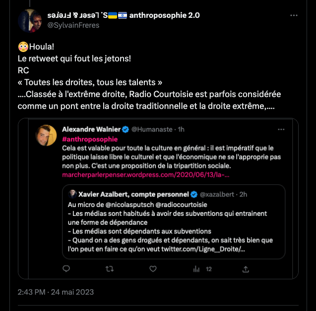
Task: Share the quoted tweet via share icon
Action: (x=246, y=269)
